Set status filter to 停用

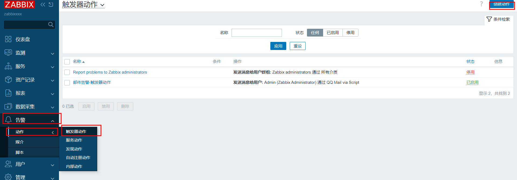point(350,33)
